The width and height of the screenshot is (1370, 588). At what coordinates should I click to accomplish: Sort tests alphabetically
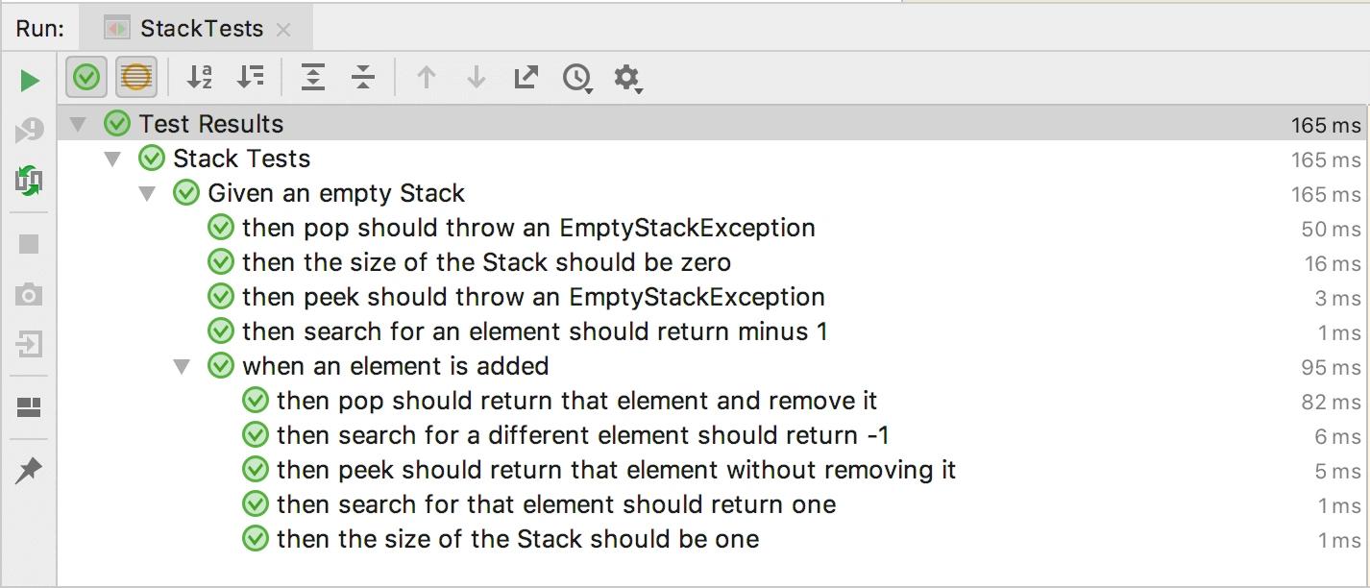[199, 78]
